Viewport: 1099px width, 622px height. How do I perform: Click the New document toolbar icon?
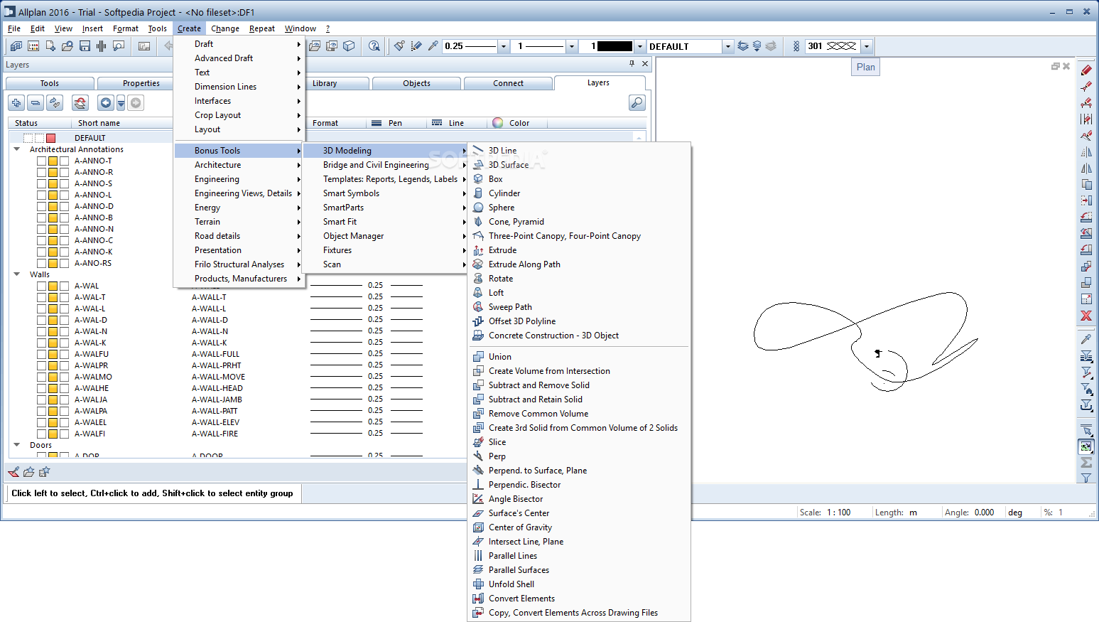coord(50,46)
